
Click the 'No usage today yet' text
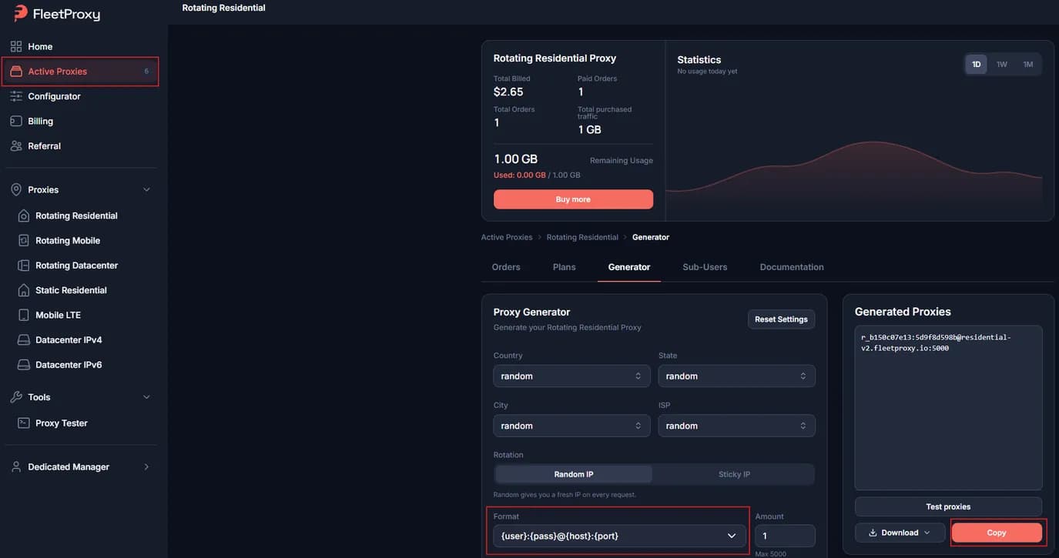(x=707, y=72)
